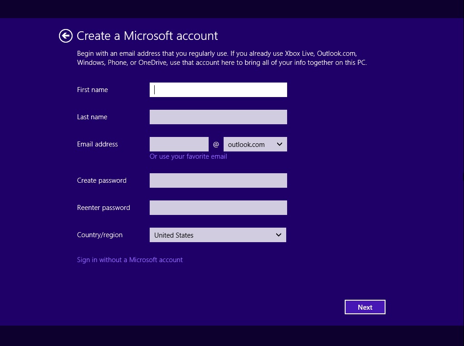Click the Email address label

coord(97,144)
